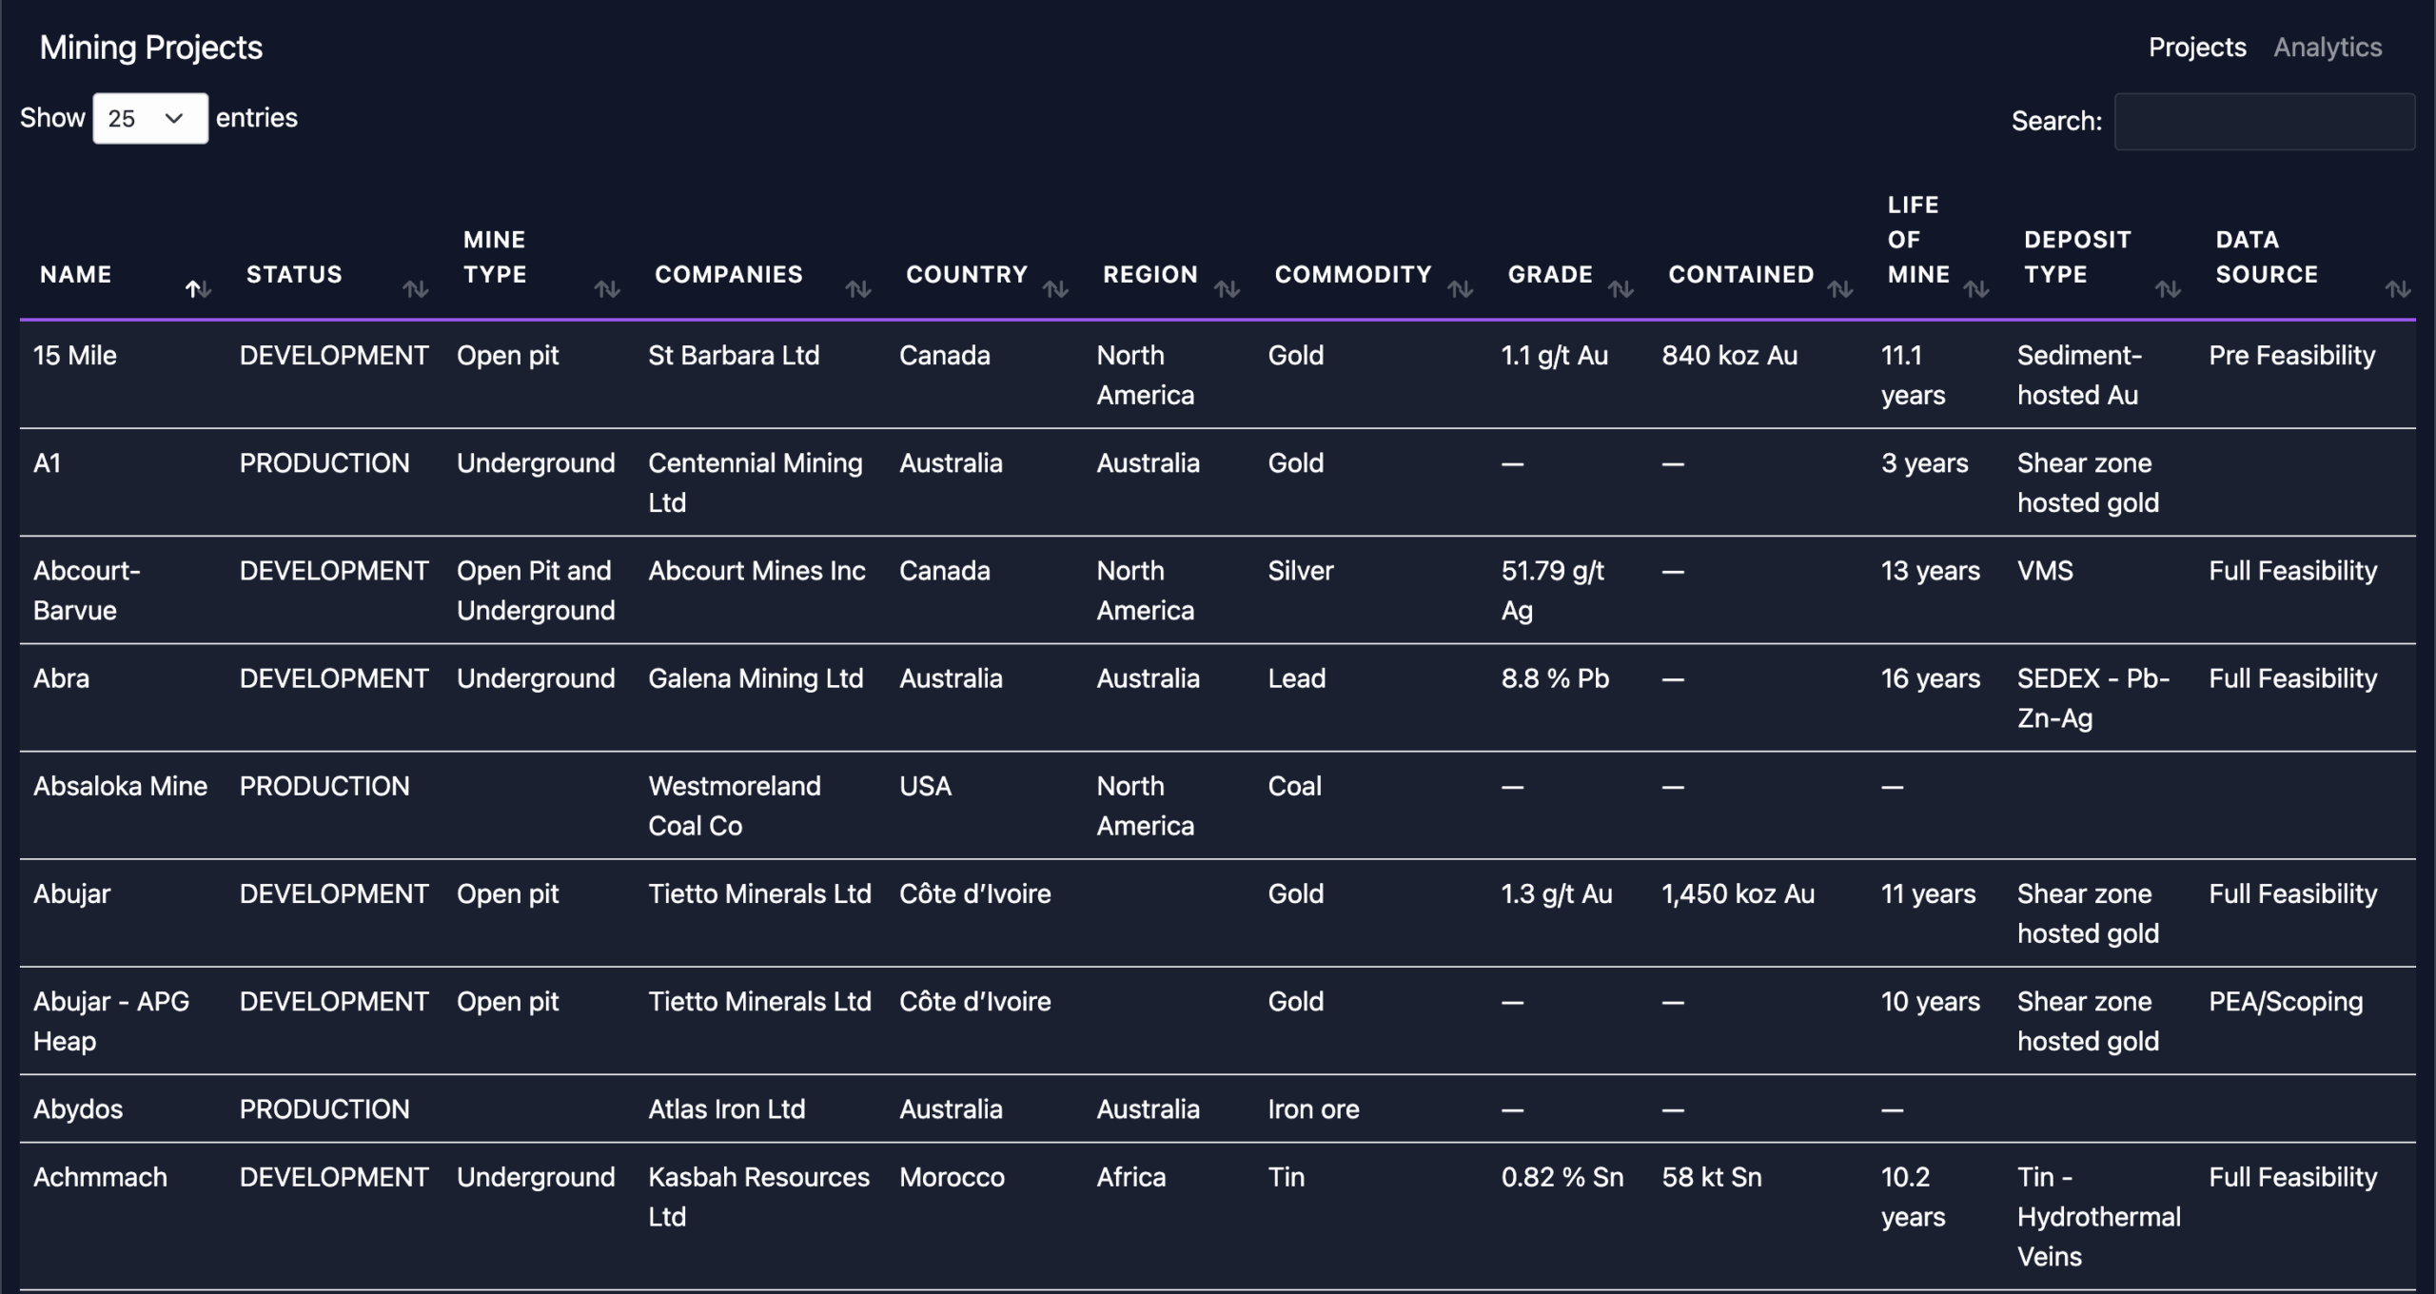Select the 15 Mile project name
This screenshot has height=1294, width=2436.
(75, 356)
